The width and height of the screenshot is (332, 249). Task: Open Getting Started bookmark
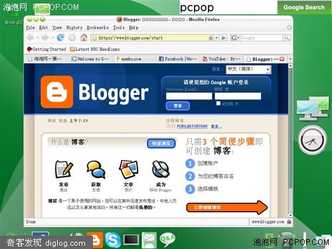click(x=46, y=49)
